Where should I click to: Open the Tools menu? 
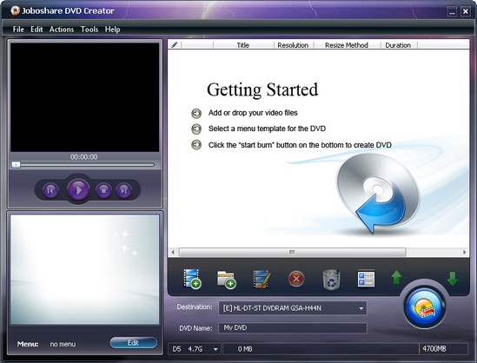coord(89,30)
